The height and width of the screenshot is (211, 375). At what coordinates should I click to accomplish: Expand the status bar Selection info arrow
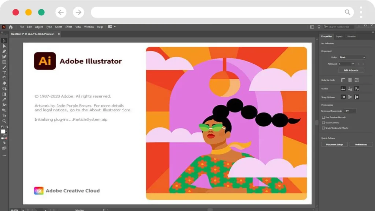pyautogui.click(x=104, y=210)
